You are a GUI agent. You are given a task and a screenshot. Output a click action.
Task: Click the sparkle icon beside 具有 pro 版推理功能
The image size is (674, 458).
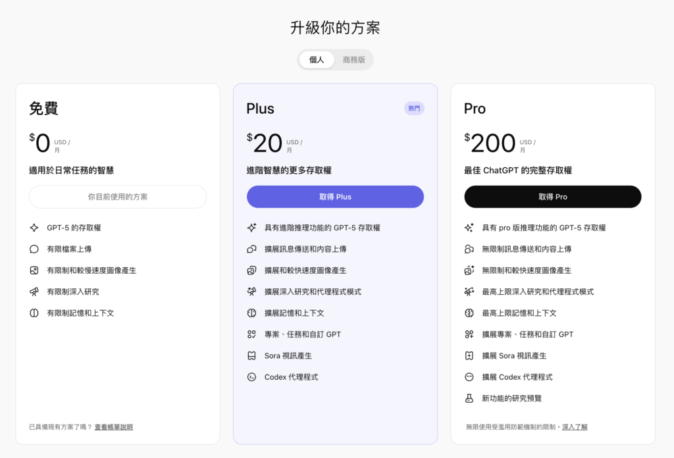[x=469, y=228]
